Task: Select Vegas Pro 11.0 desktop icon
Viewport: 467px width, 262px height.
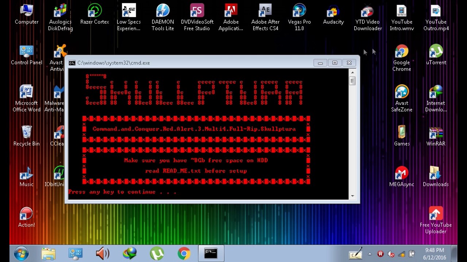Action: click(x=299, y=17)
